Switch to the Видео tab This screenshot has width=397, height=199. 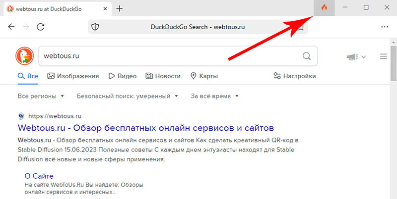(123, 76)
